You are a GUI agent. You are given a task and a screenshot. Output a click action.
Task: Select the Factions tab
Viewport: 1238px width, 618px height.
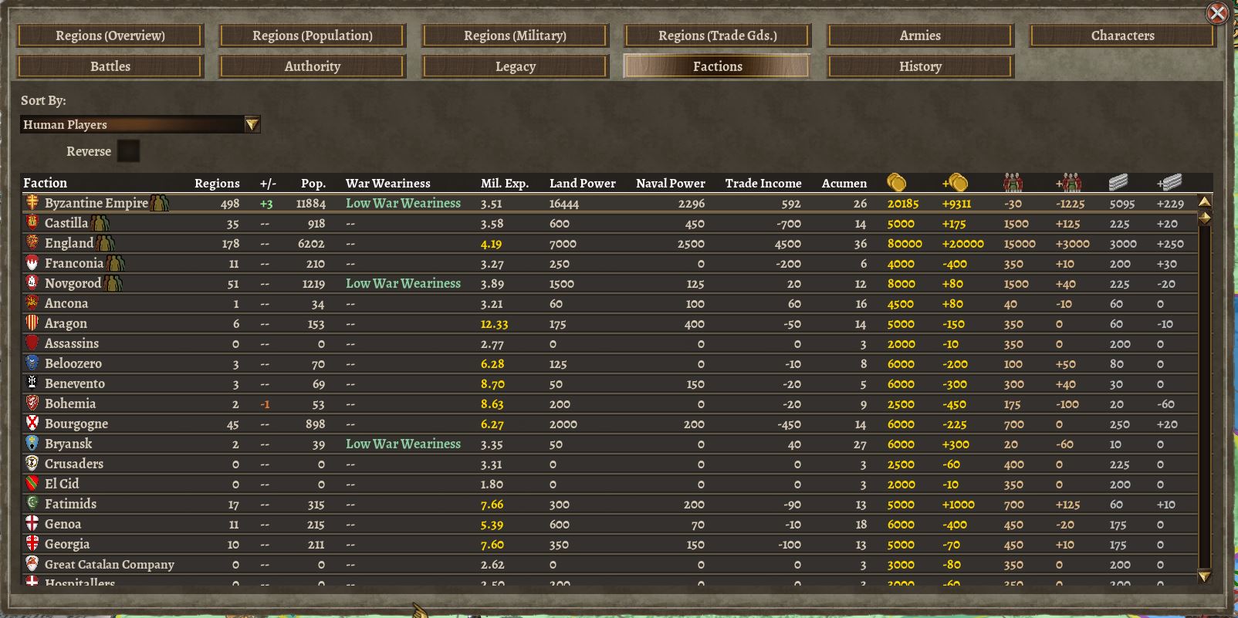tap(718, 66)
